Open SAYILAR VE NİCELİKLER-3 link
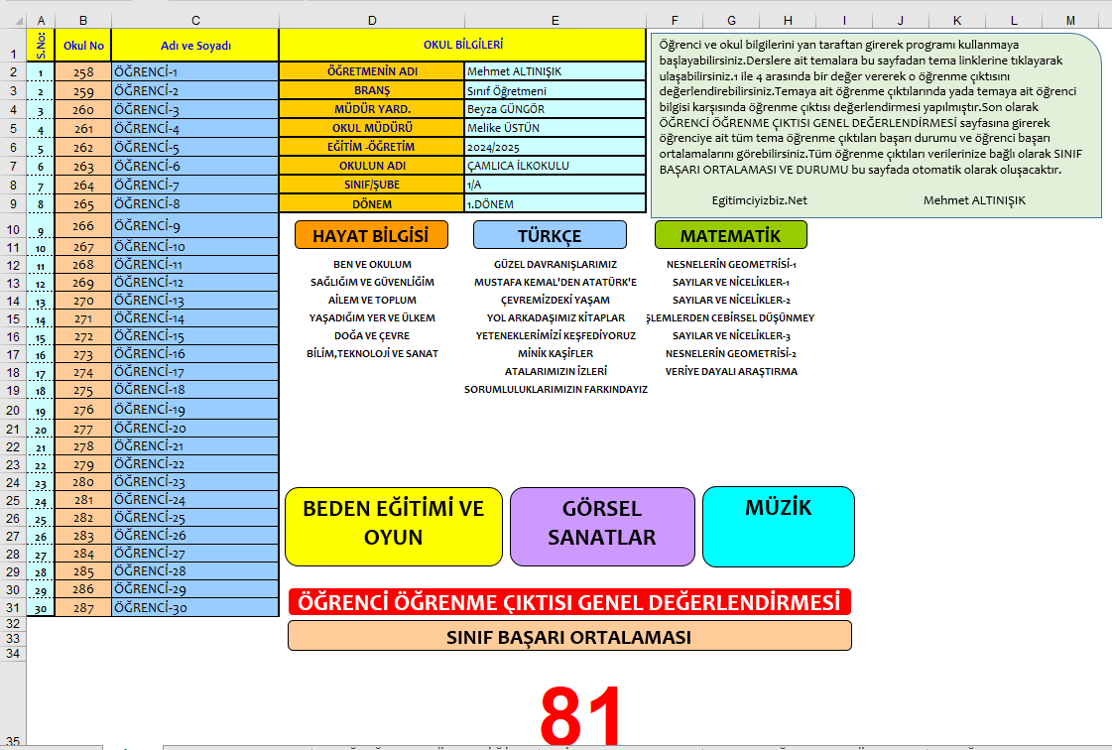Viewport: 1112px width, 750px height. 731,335
